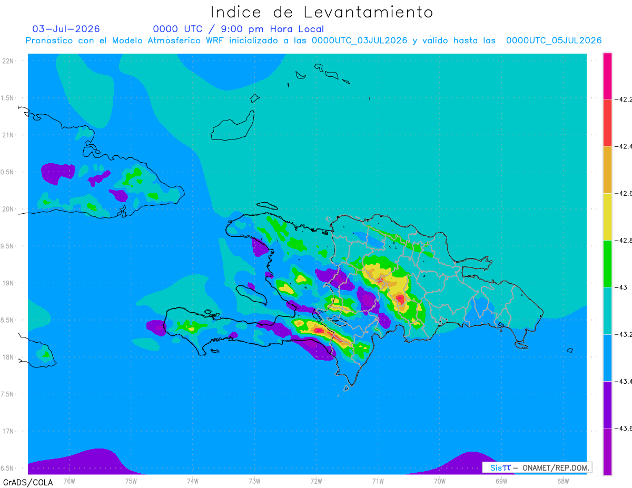Click latitude label '18N'

(x=8, y=357)
